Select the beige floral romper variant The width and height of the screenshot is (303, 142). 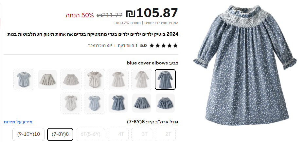click(x=95, y=80)
